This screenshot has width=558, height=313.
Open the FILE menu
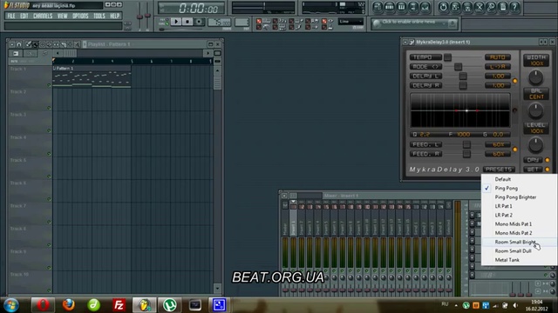[11, 16]
